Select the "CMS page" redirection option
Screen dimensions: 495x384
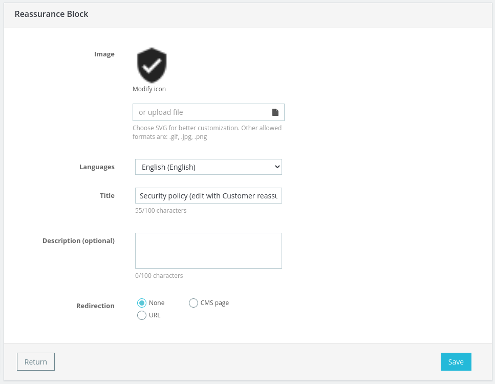pyautogui.click(x=193, y=303)
